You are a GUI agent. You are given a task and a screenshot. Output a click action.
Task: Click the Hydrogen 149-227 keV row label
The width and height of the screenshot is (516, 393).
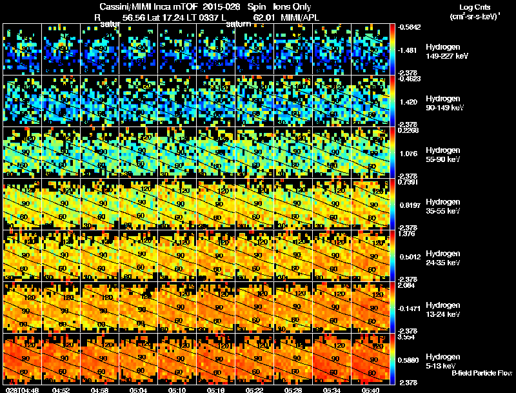click(447, 52)
